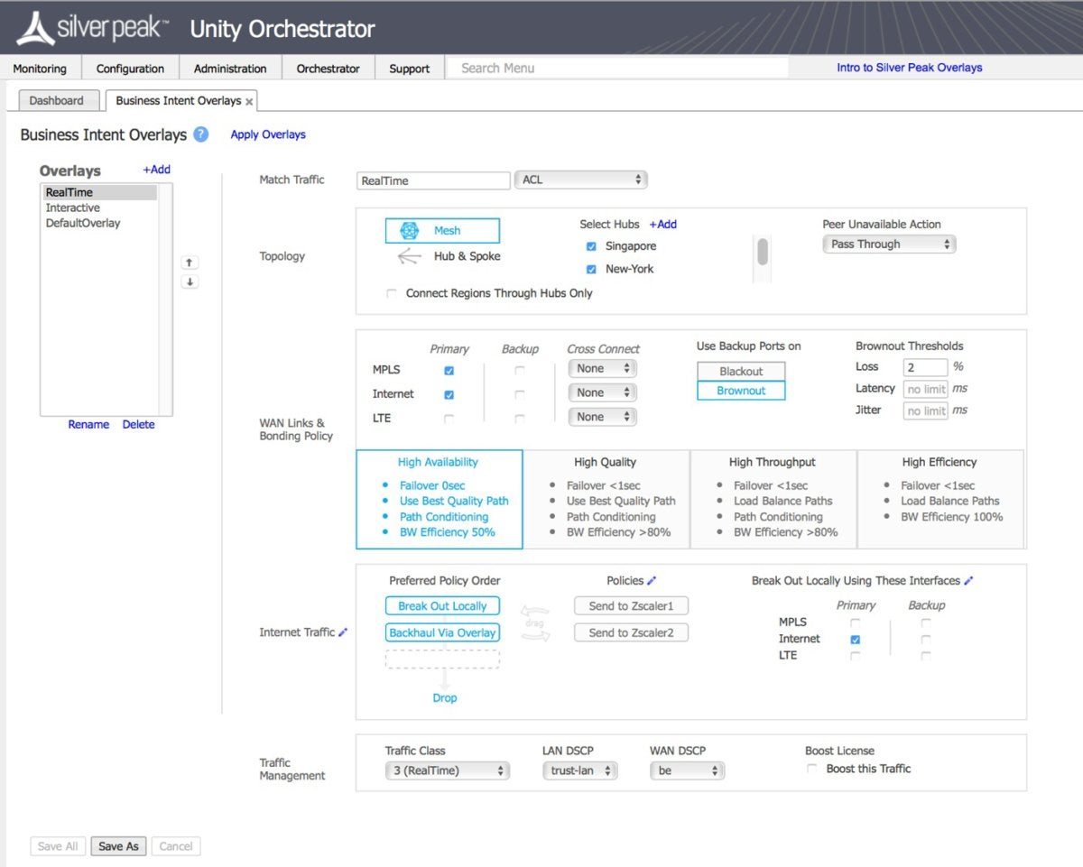This screenshot has height=867, width=1083.
Task: Open Traffic Class 3 (RealTime) dropdown
Action: pyautogui.click(x=447, y=770)
